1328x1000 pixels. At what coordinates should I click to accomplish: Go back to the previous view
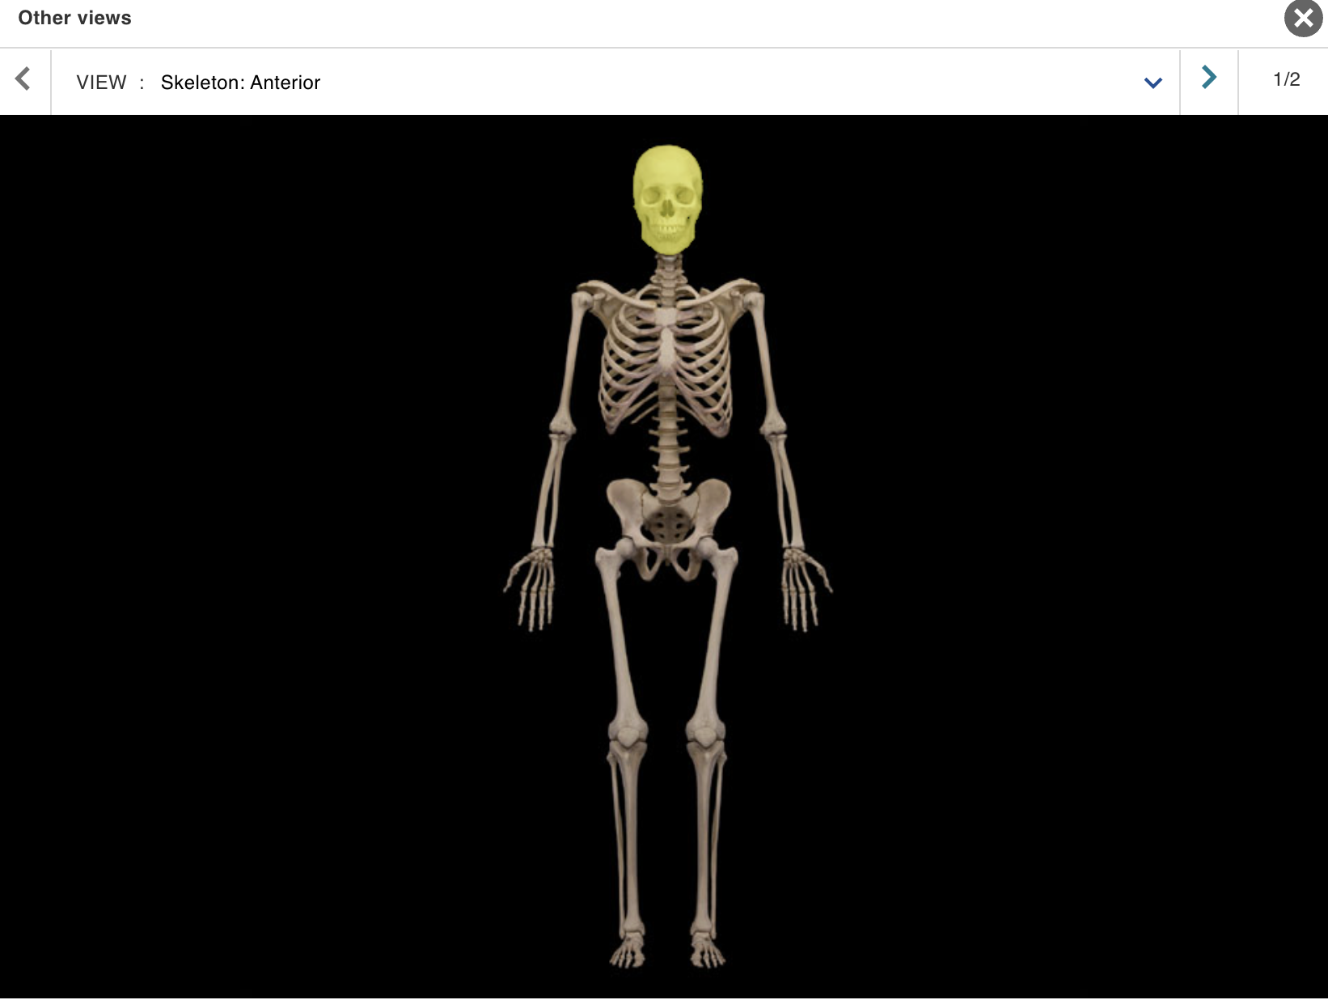click(23, 78)
